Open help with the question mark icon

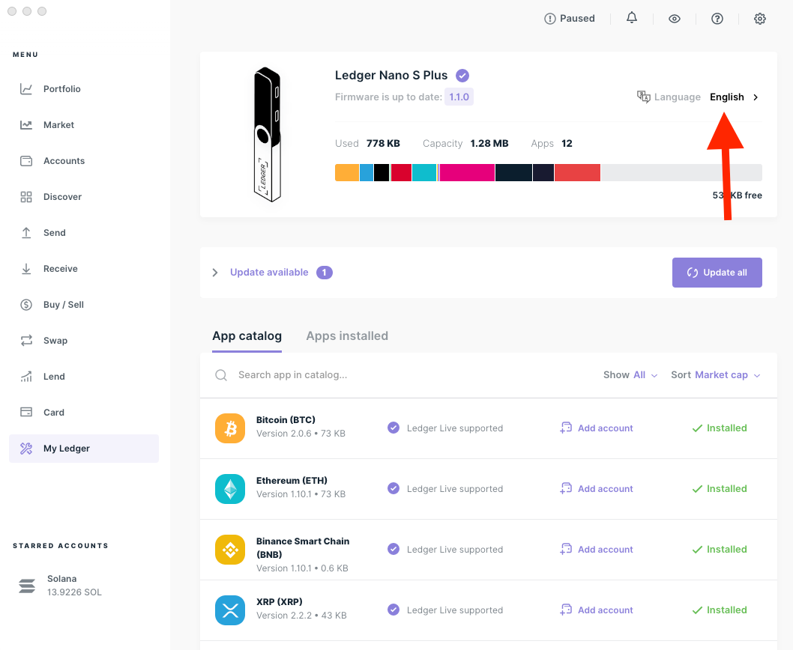(x=717, y=18)
